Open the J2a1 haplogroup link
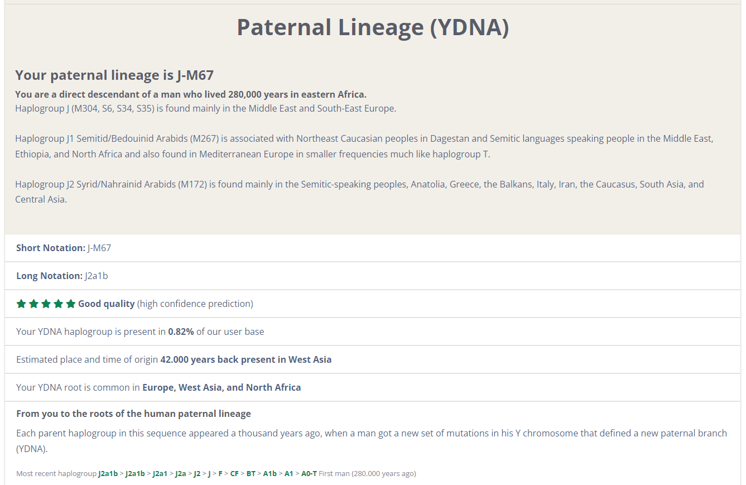The width and height of the screenshot is (746, 485). tap(160, 473)
